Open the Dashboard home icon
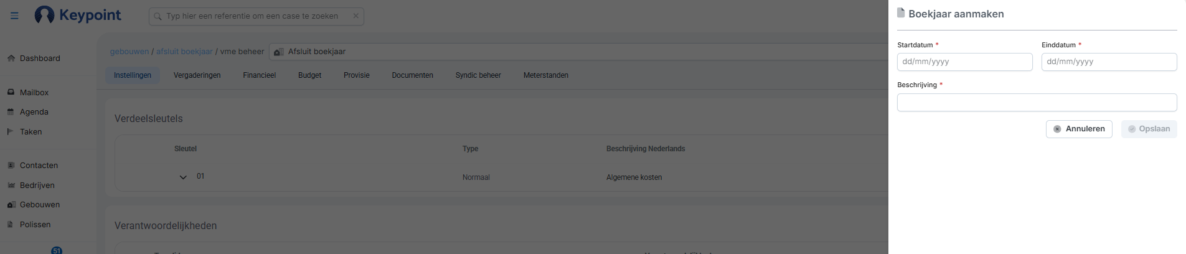 [x=11, y=59]
